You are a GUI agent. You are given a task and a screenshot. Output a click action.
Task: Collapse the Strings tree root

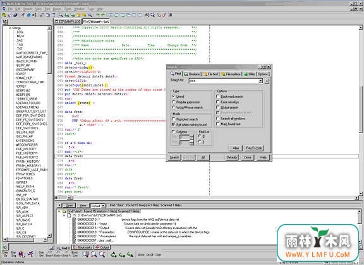[x=9, y=28]
